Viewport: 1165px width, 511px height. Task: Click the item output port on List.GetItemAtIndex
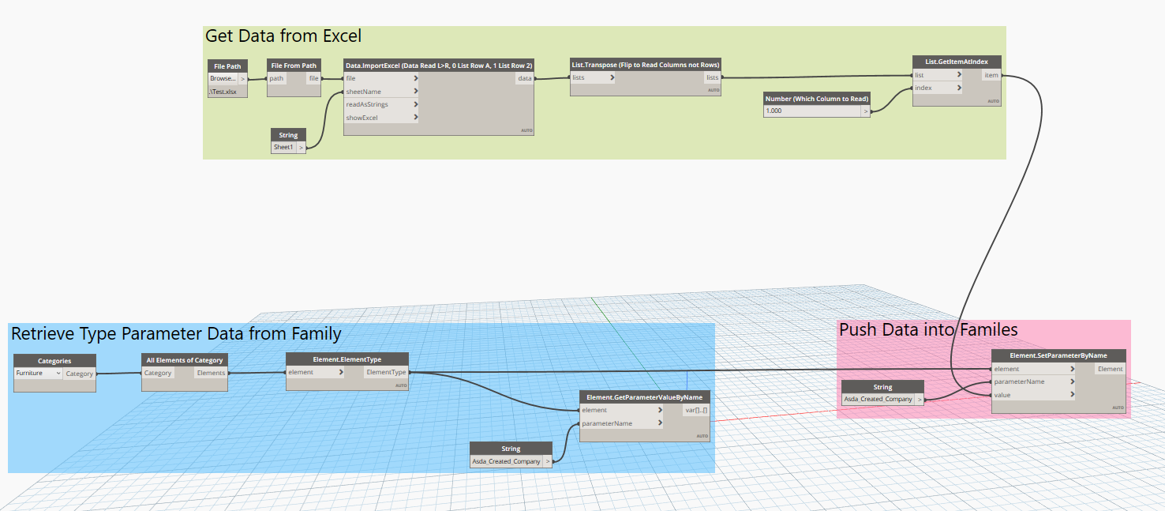[x=991, y=75]
